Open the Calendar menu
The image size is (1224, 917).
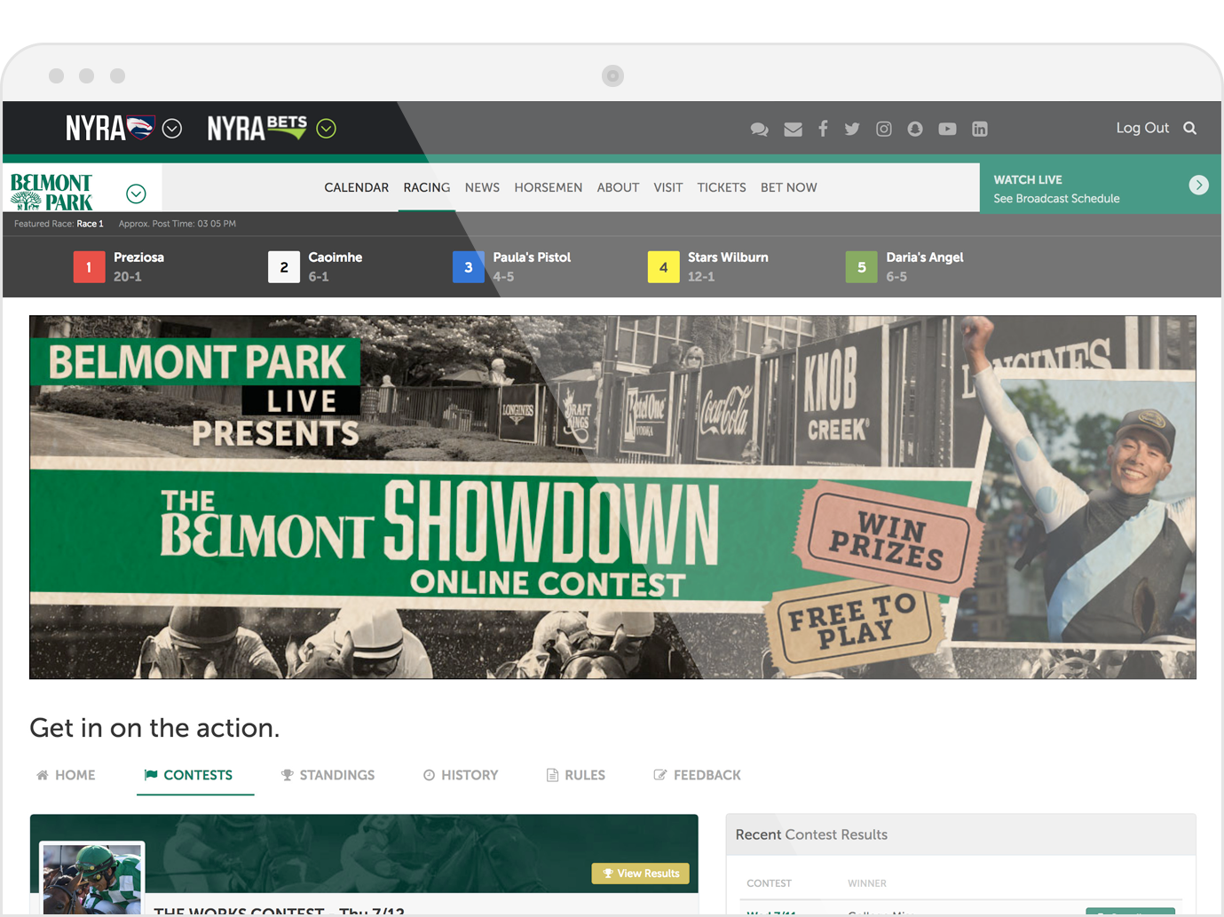(356, 187)
